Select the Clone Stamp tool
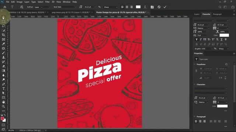236x132 pixels. tap(3, 57)
